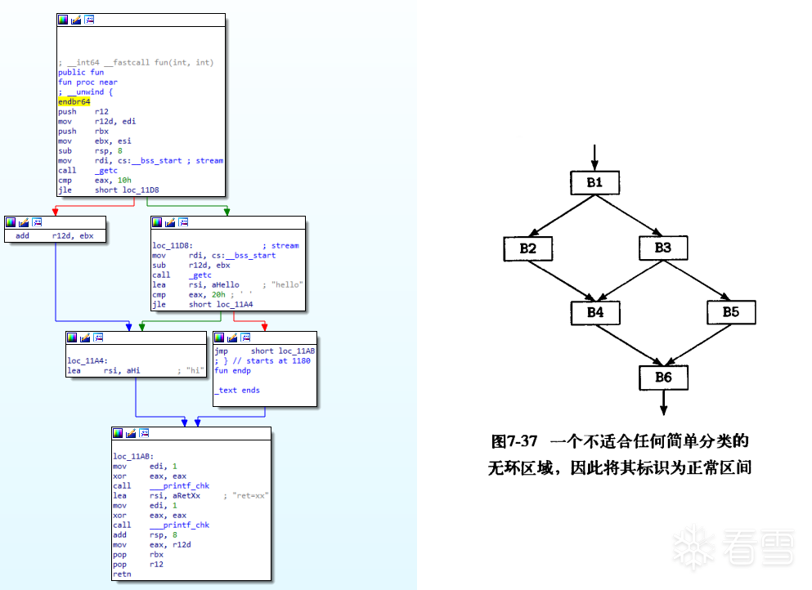Click the group nodes icon on the fun entry block
The image size is (812, 590).
[89, 20]
